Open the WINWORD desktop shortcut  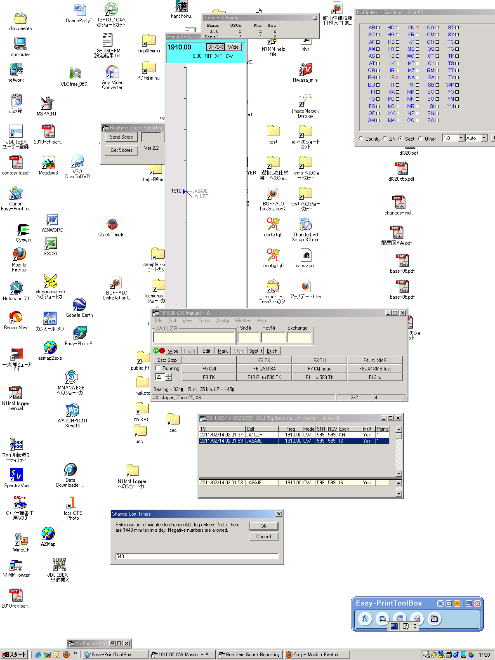(x=52, y=220)
